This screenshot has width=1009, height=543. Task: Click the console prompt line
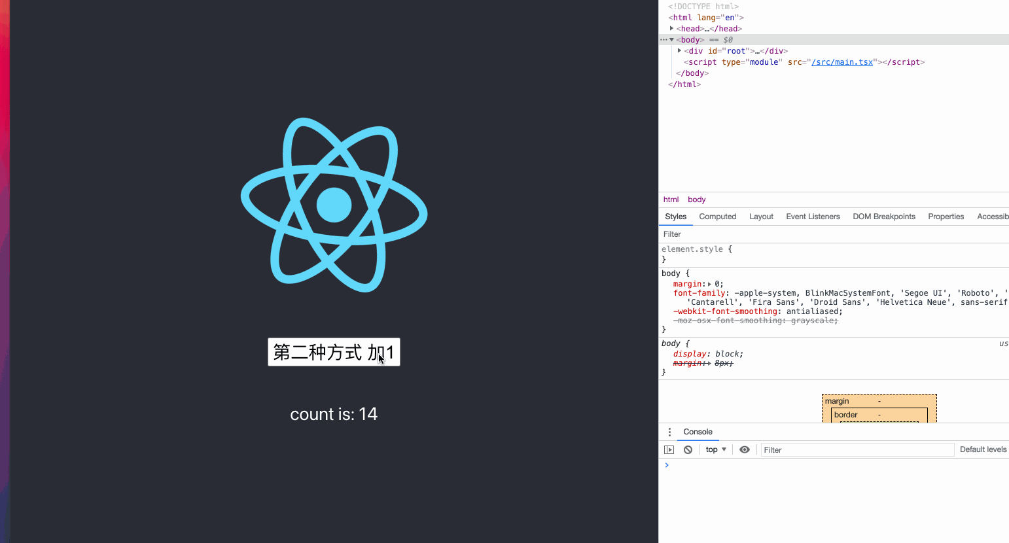click(x=834, y=465)
